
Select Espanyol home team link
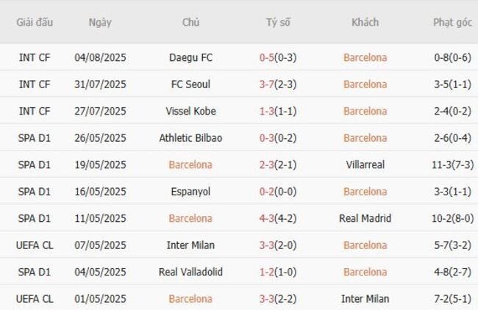coord(191,192)
